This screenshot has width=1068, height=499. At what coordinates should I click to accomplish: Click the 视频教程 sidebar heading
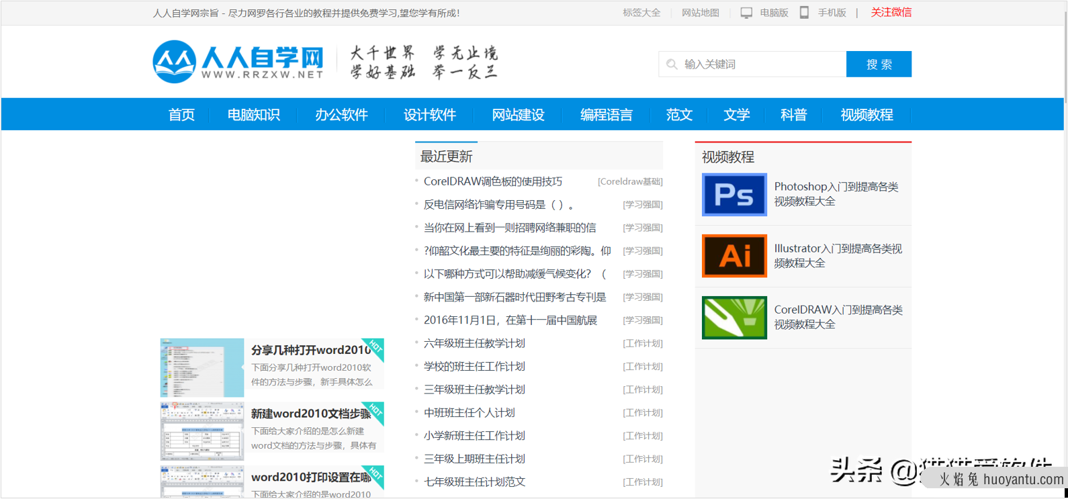[x=728, y=157]
